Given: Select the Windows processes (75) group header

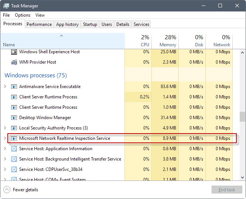Looking at the screenshot, I should (35, 75).
